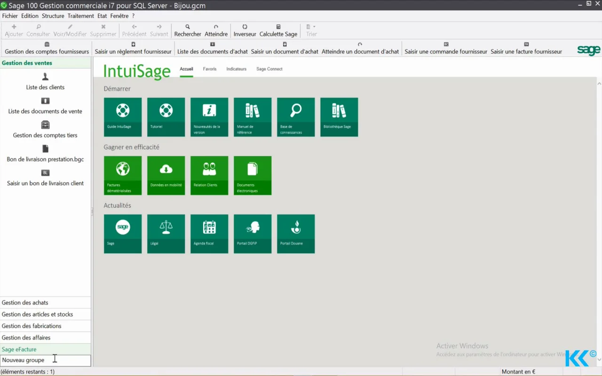
Task: Switch to the Indicateurs tab
Action: [236, 69]
